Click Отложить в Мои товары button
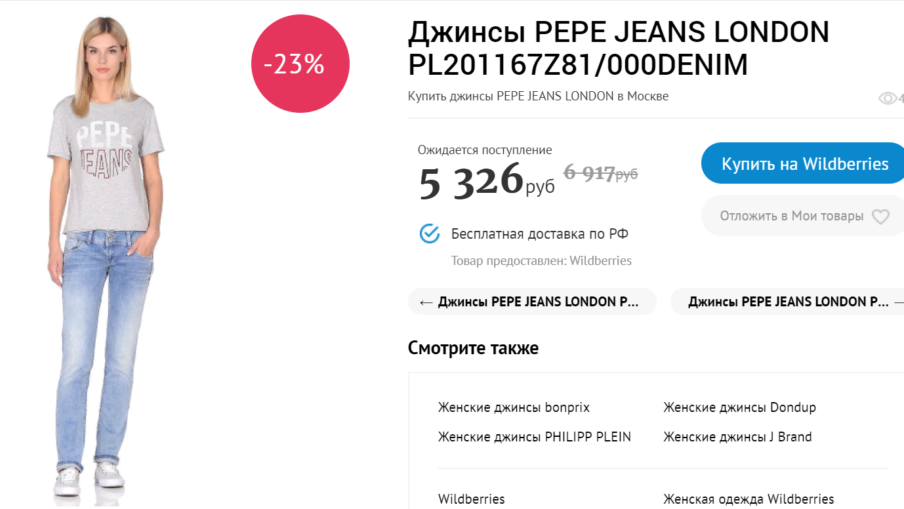Viewport: 904px width, 509px height. click(x=791, y=216)
